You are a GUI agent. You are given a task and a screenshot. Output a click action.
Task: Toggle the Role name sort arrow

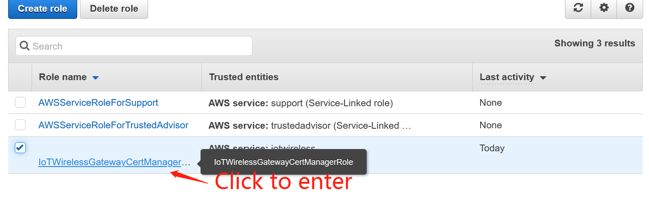point(95,78)
